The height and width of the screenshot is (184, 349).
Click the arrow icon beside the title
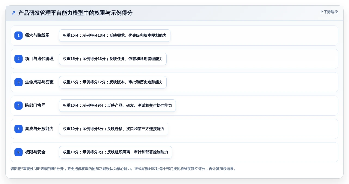point(13,13)
